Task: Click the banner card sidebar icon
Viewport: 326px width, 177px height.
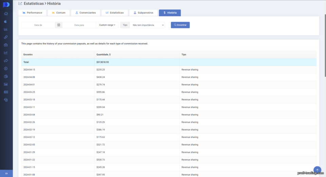Action: (x=6, y=92)
